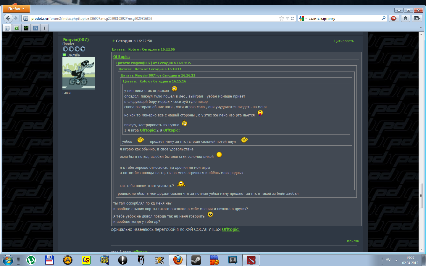Open a new tab with plus button

pos(44,28)
